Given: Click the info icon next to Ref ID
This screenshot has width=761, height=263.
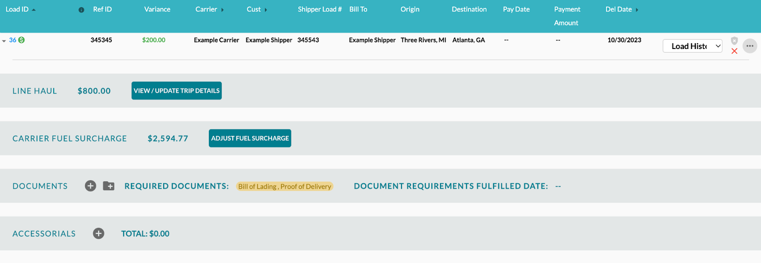Looking at the screenshot, I should pos(81,10).
